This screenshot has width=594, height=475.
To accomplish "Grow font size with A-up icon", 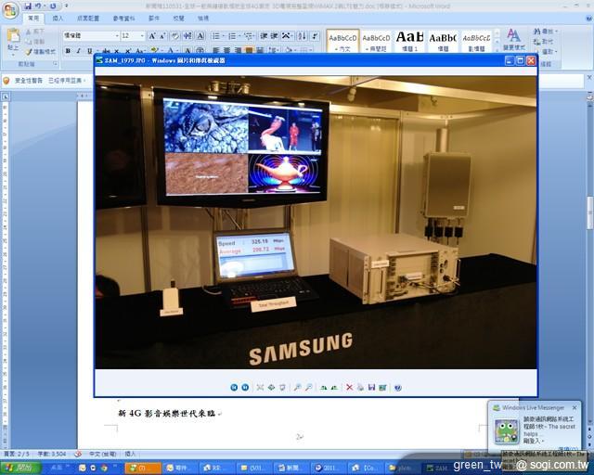I will [x=152, y=36].
